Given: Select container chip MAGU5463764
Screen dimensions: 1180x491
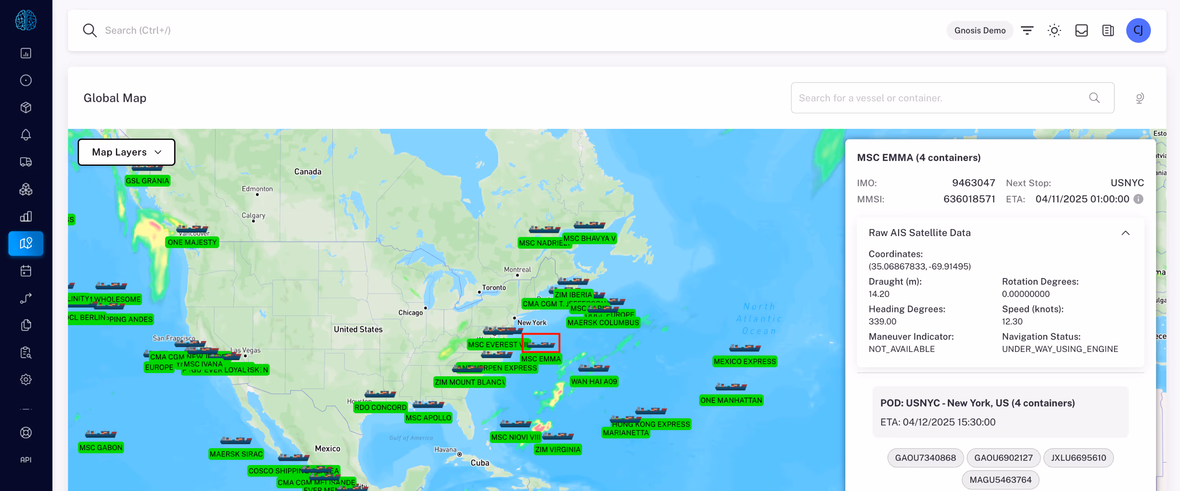Looking at the screenshot, I should [x=1000, y=480].
